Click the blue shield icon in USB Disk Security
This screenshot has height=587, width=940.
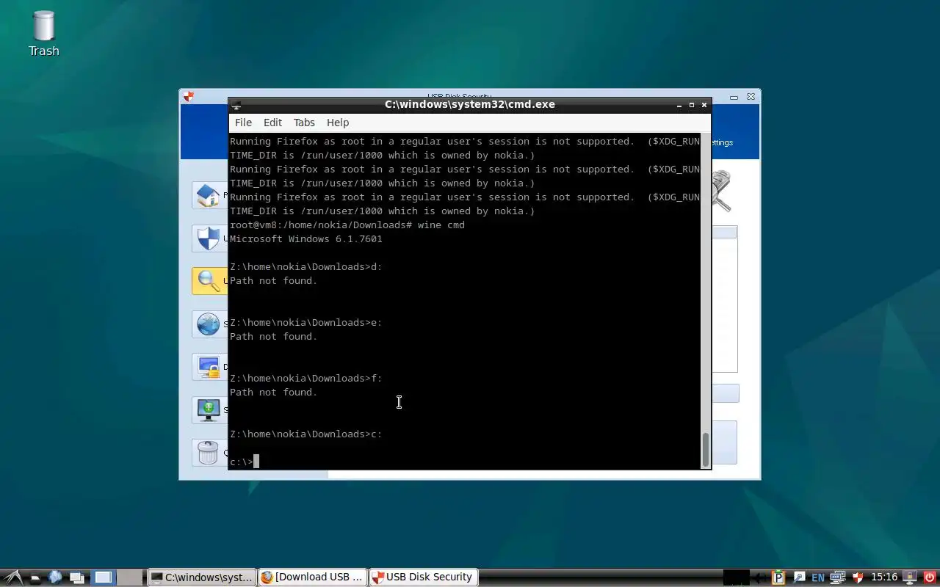209,238
